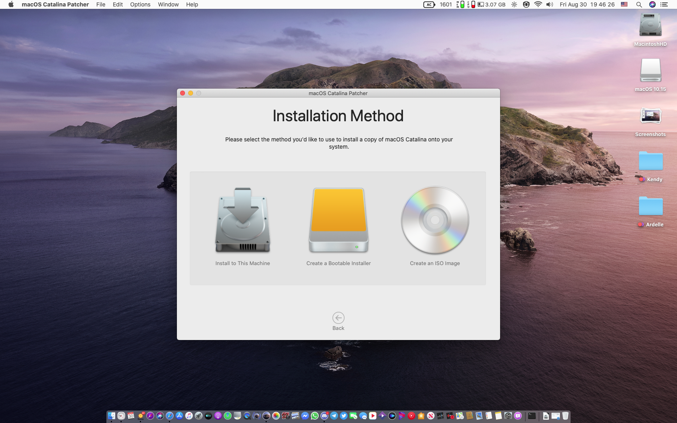Open Messenger from the Dock
Viewport: 677px width, 423px height.
click(305, 416)
